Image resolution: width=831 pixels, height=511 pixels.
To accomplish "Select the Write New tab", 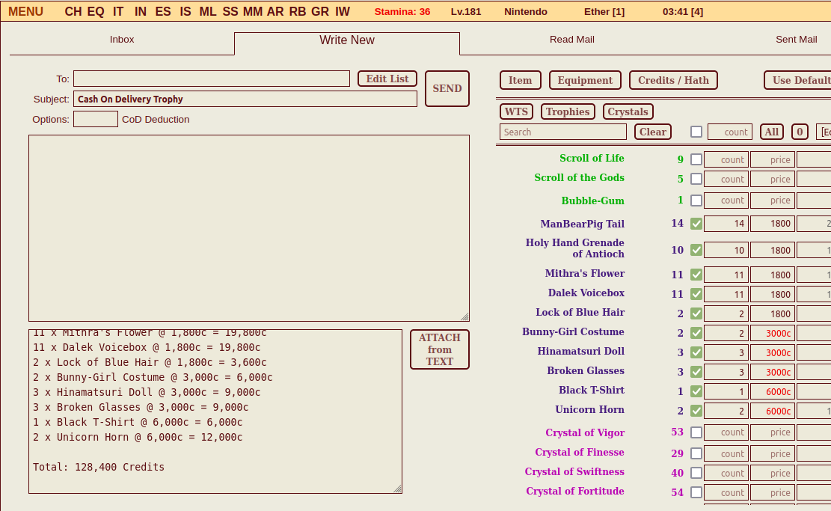I will pos(347,40).
